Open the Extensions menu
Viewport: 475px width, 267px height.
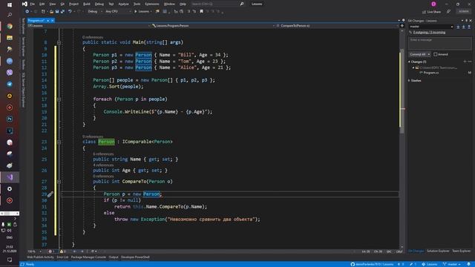coord(152,4)
